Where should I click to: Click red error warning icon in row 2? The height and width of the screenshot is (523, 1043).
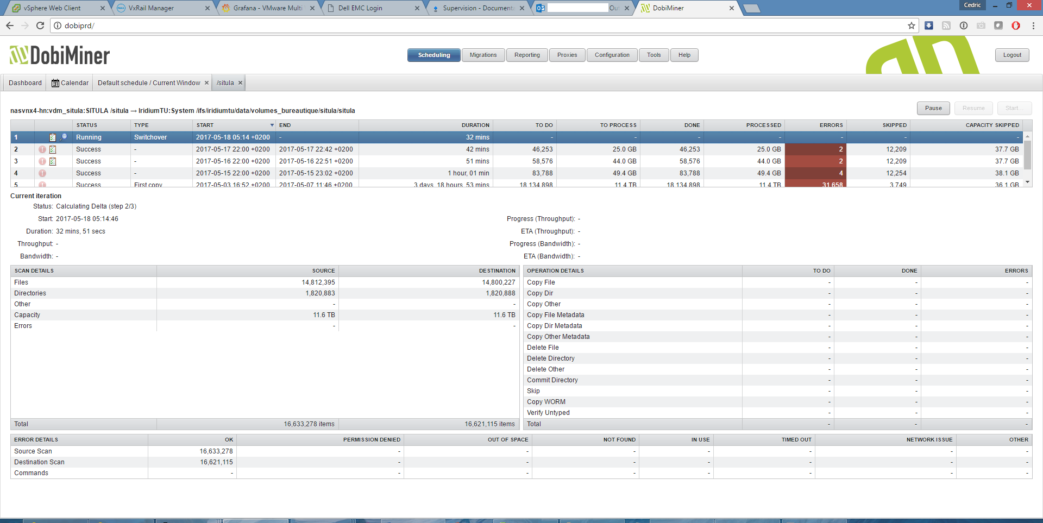pyautogui.click(x=42, y=149)
